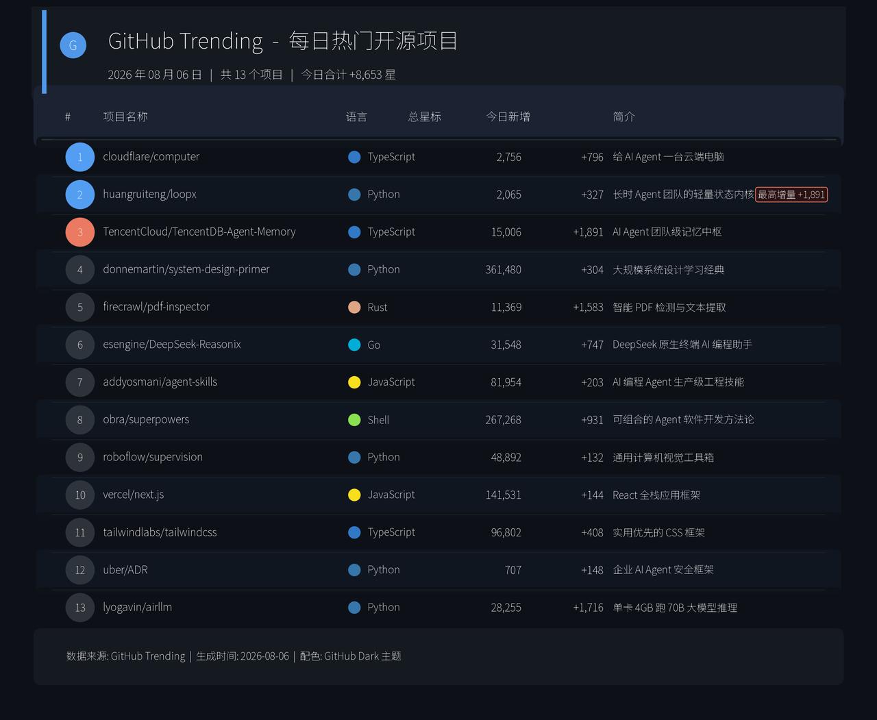Click the Python dot in roboflow/supervision row

[354, 457]
